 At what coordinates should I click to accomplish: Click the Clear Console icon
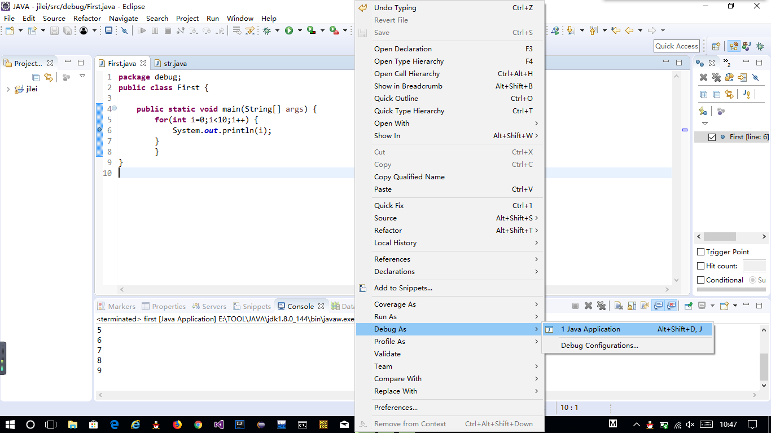pyautogui.click(x=619, y=306)
